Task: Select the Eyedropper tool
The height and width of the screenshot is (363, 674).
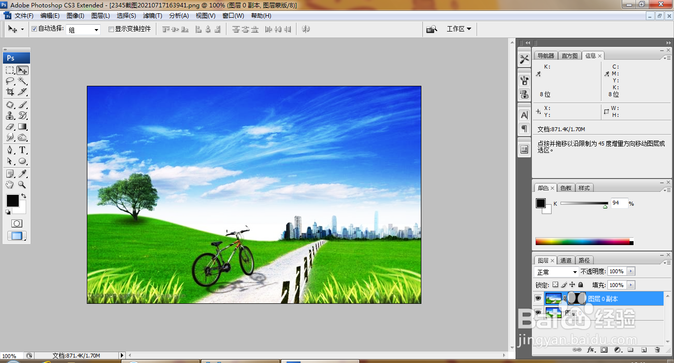Action: 23,174
